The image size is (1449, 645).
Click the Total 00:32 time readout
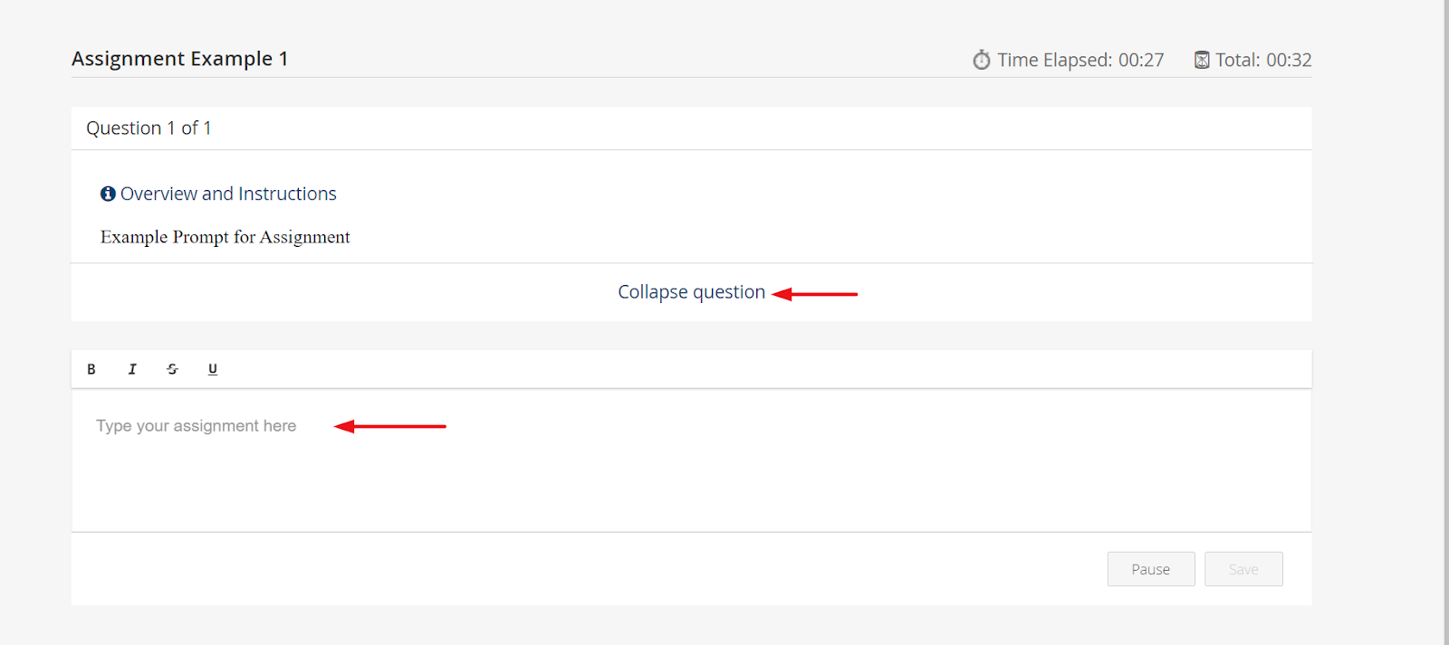coord(1263,60)
